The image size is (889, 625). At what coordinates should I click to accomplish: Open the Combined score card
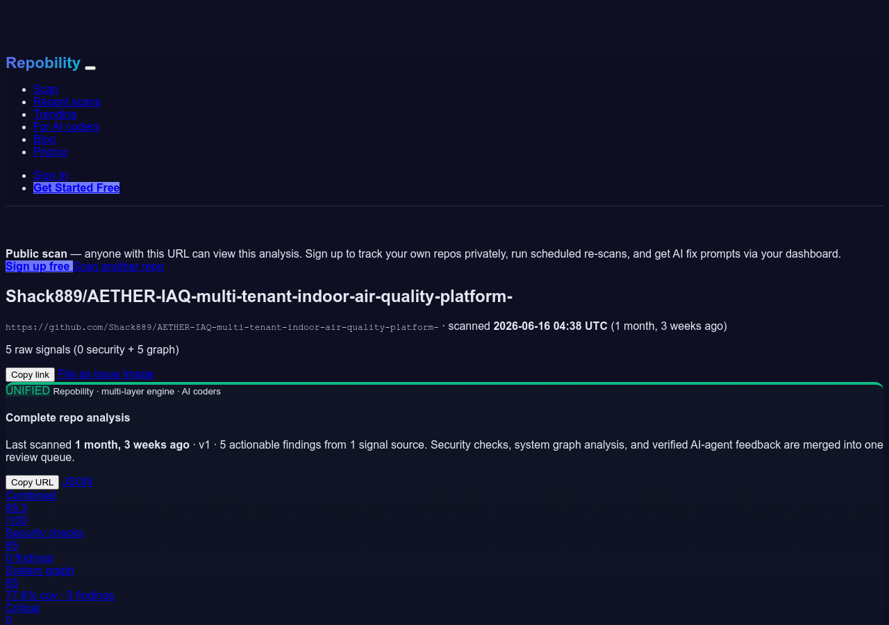click(x=31, y=508)
